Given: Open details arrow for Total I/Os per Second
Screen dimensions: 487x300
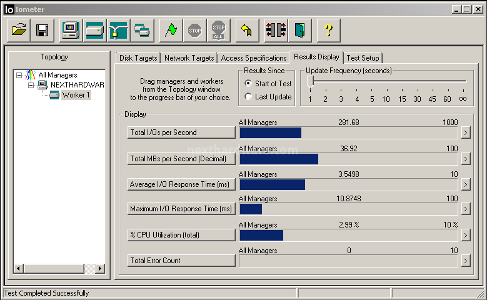Looking at the screenshot, I should pyautogui.click(x=465, y=132).
